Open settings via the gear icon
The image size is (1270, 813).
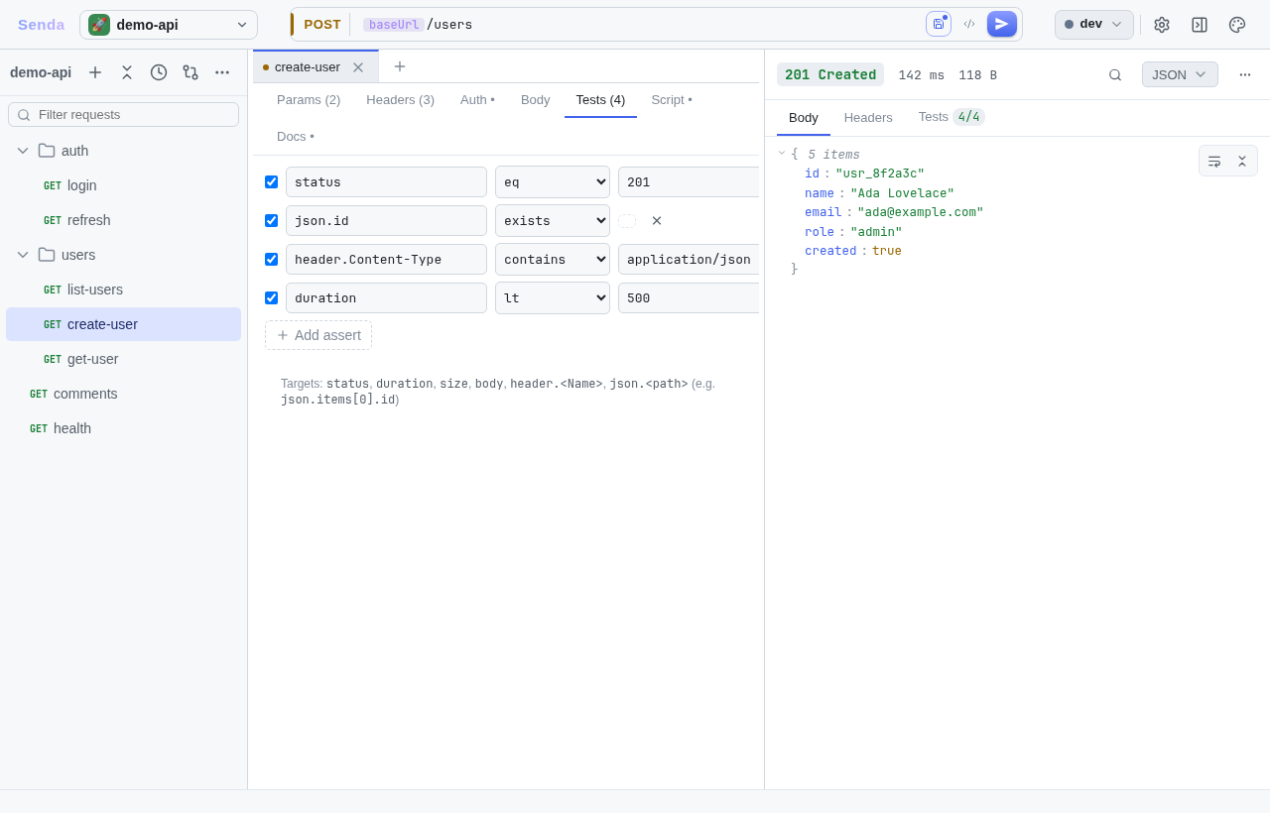click(x=1162, y=25)
